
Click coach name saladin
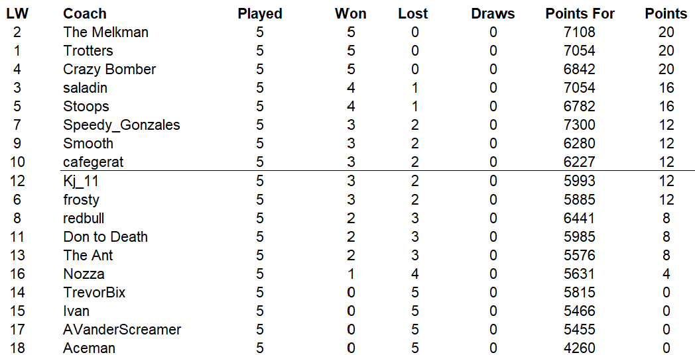[x=86, y=87]
